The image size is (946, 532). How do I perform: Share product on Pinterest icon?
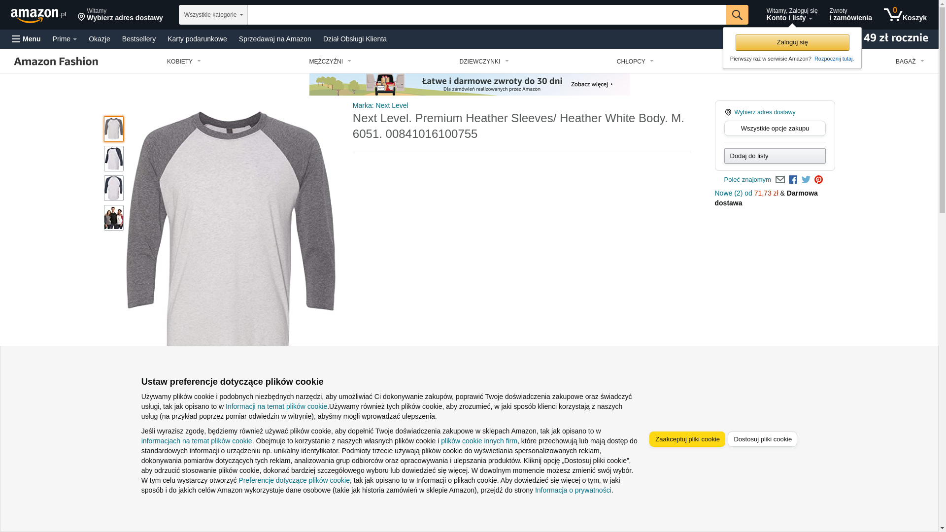tap(818, 180)
